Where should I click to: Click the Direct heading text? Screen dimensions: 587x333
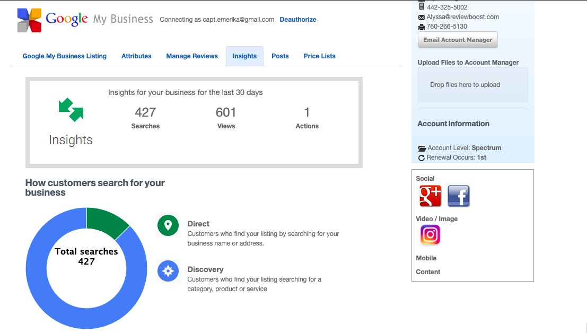click(198, 224)
